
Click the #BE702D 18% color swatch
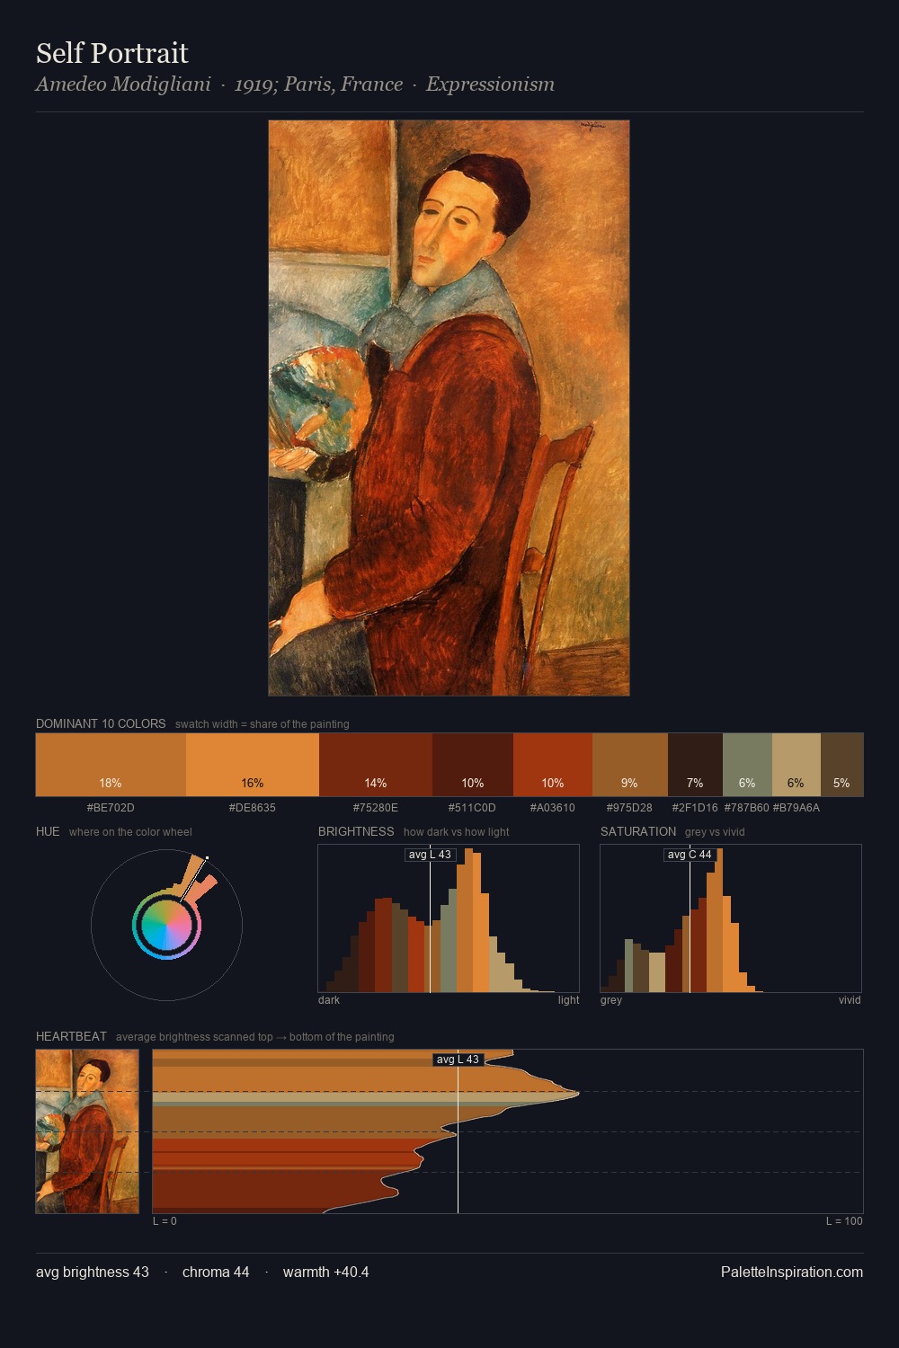(x=111, y=765)
